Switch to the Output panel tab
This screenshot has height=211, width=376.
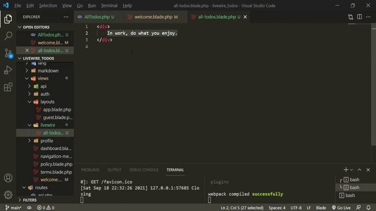114,170
